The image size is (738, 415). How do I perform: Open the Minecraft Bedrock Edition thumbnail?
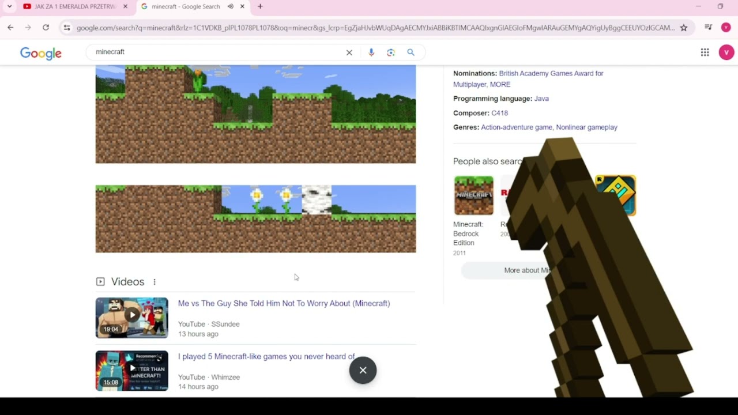tap(473, 195)
